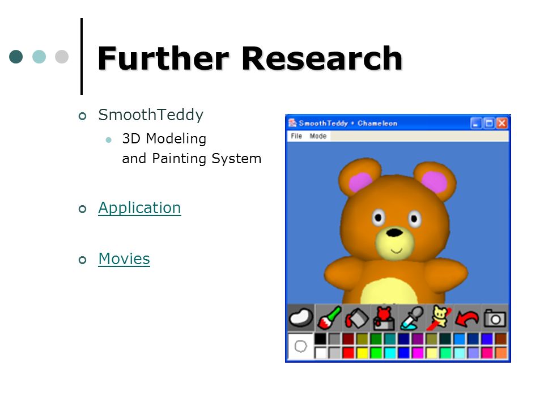The height and width of the screenshot is (408, 544).
Task: Pick the periwinkle lavender color swatch
Action: coord(473,353)
